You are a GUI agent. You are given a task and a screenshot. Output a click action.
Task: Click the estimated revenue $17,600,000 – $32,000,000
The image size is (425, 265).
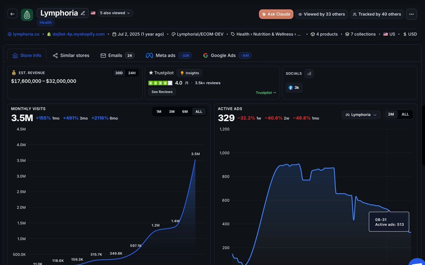pyautogui.click(x=44, y=81)
